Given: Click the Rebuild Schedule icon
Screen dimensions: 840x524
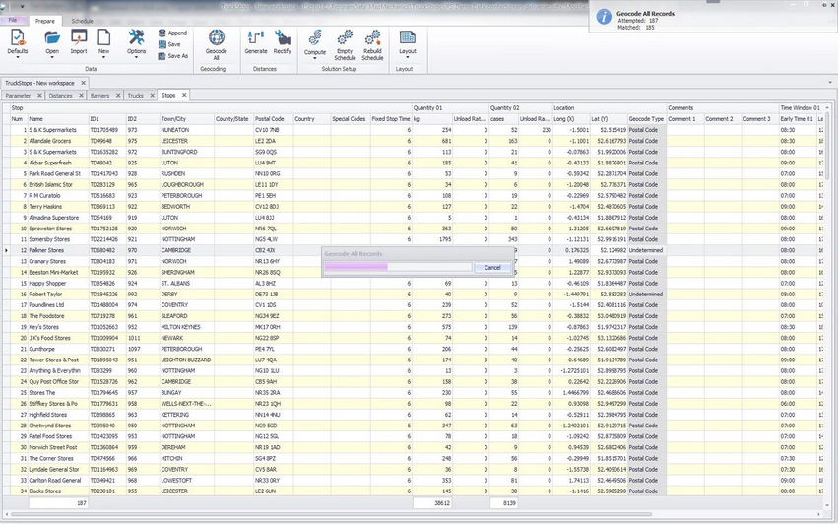Looking at the screenshot, I should (372, 38).
